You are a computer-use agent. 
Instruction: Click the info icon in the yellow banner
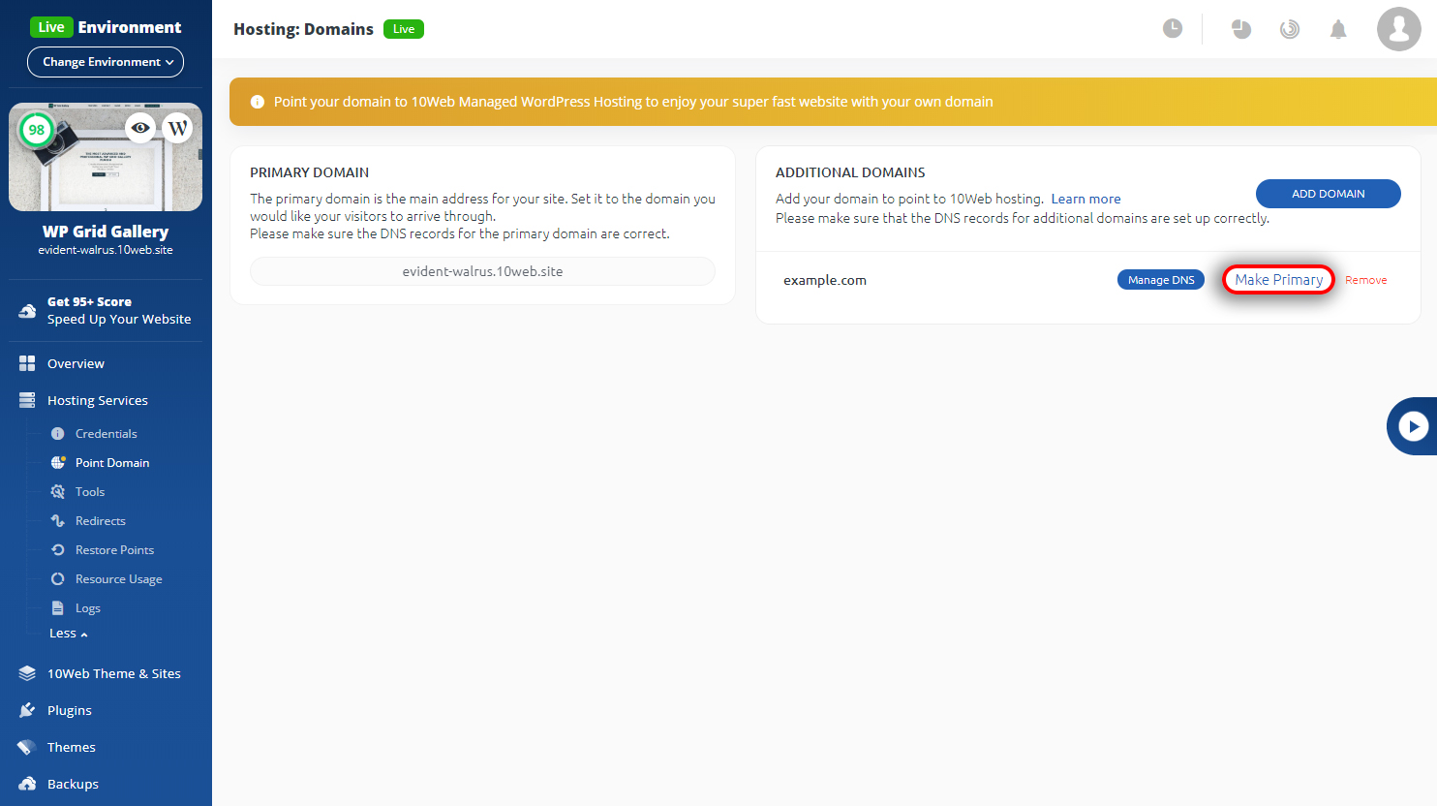258,102
